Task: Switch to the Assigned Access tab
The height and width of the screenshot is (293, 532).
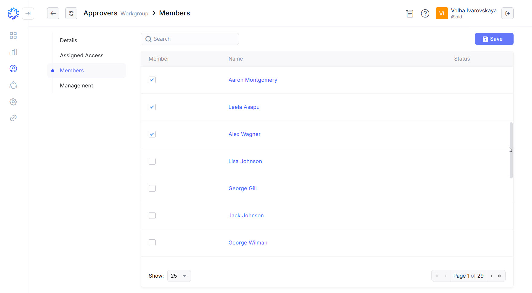Action: coord(82,55)
